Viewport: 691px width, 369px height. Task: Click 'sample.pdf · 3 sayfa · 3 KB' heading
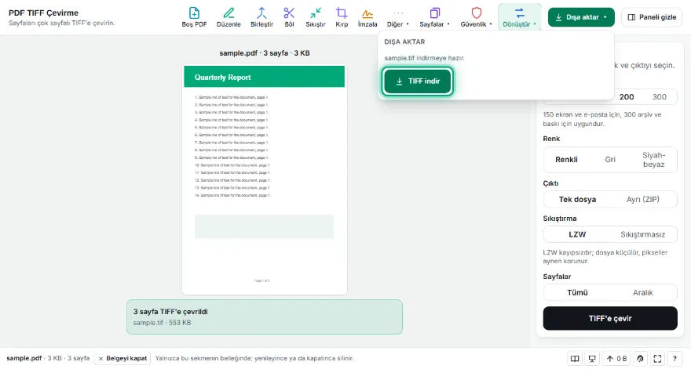pos(265,53)
